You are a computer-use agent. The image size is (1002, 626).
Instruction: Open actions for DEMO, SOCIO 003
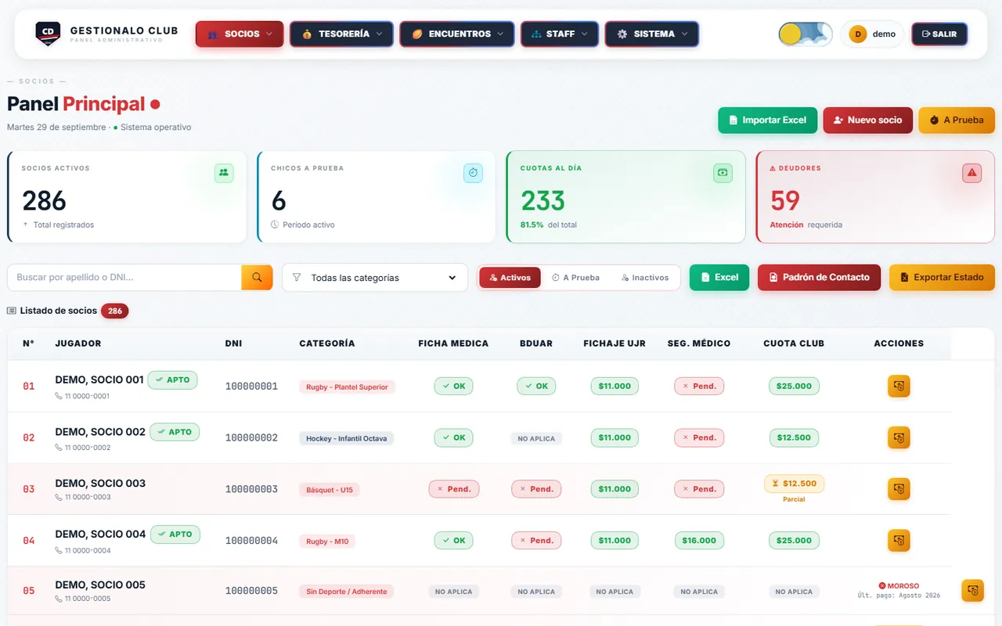[x=899, y=489]
